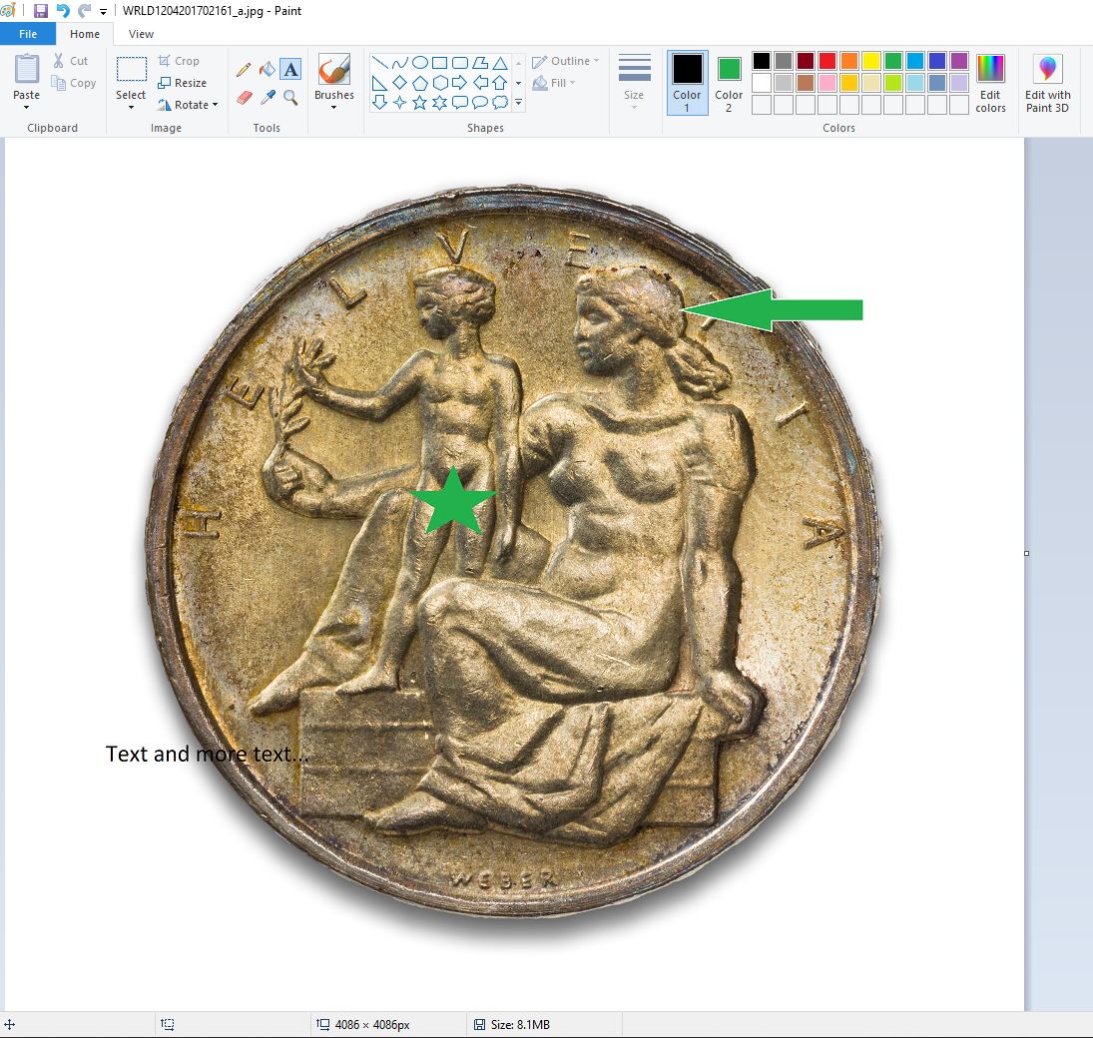The image size is (1093, 1038).
Task: Choose the Hexagon shape
Action: 439,83
